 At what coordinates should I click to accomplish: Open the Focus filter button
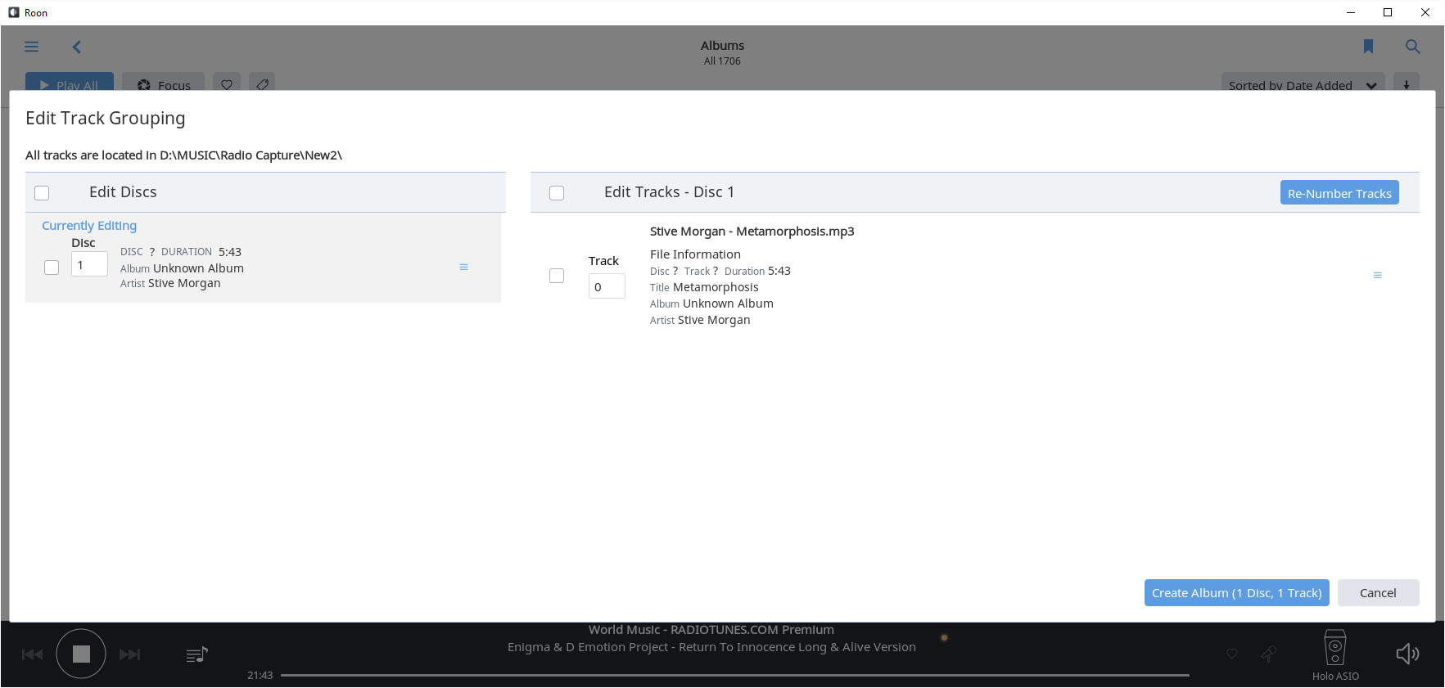click(x=164, y=84)
